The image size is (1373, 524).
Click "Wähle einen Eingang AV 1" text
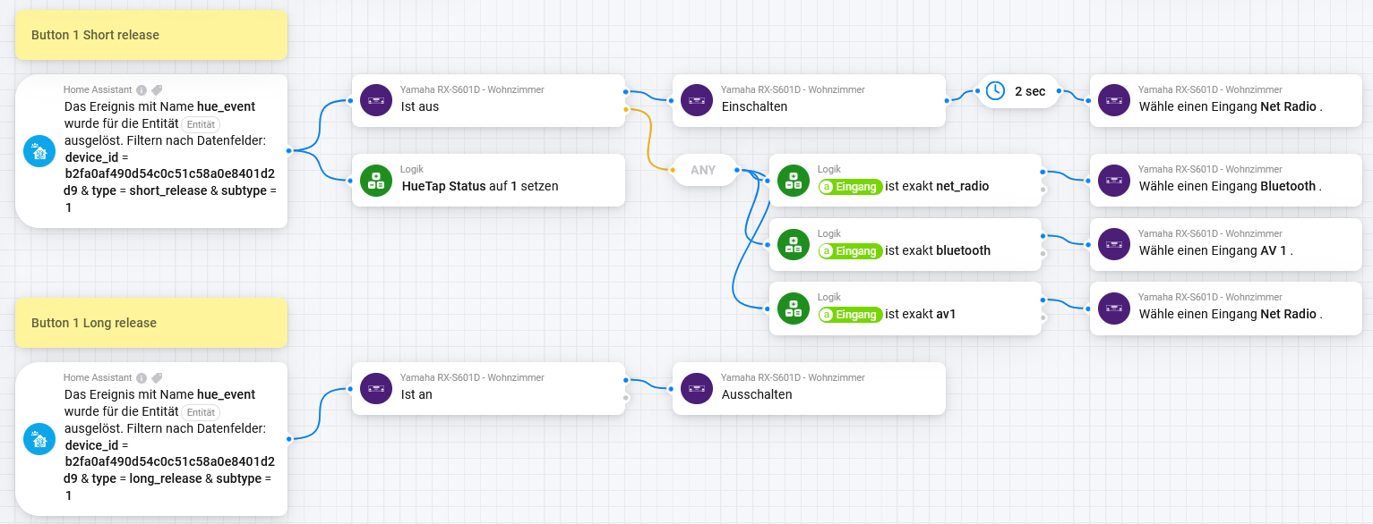click(1216, 250)
